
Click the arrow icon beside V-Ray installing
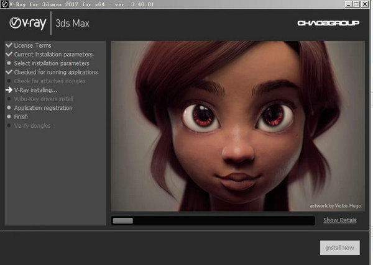coord(8,90)
